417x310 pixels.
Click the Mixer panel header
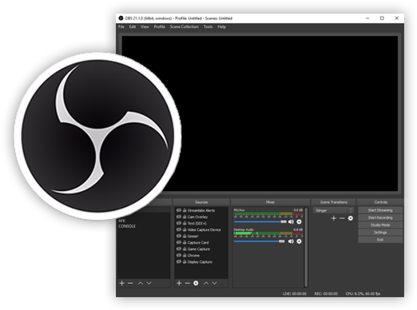click(270, 202)
